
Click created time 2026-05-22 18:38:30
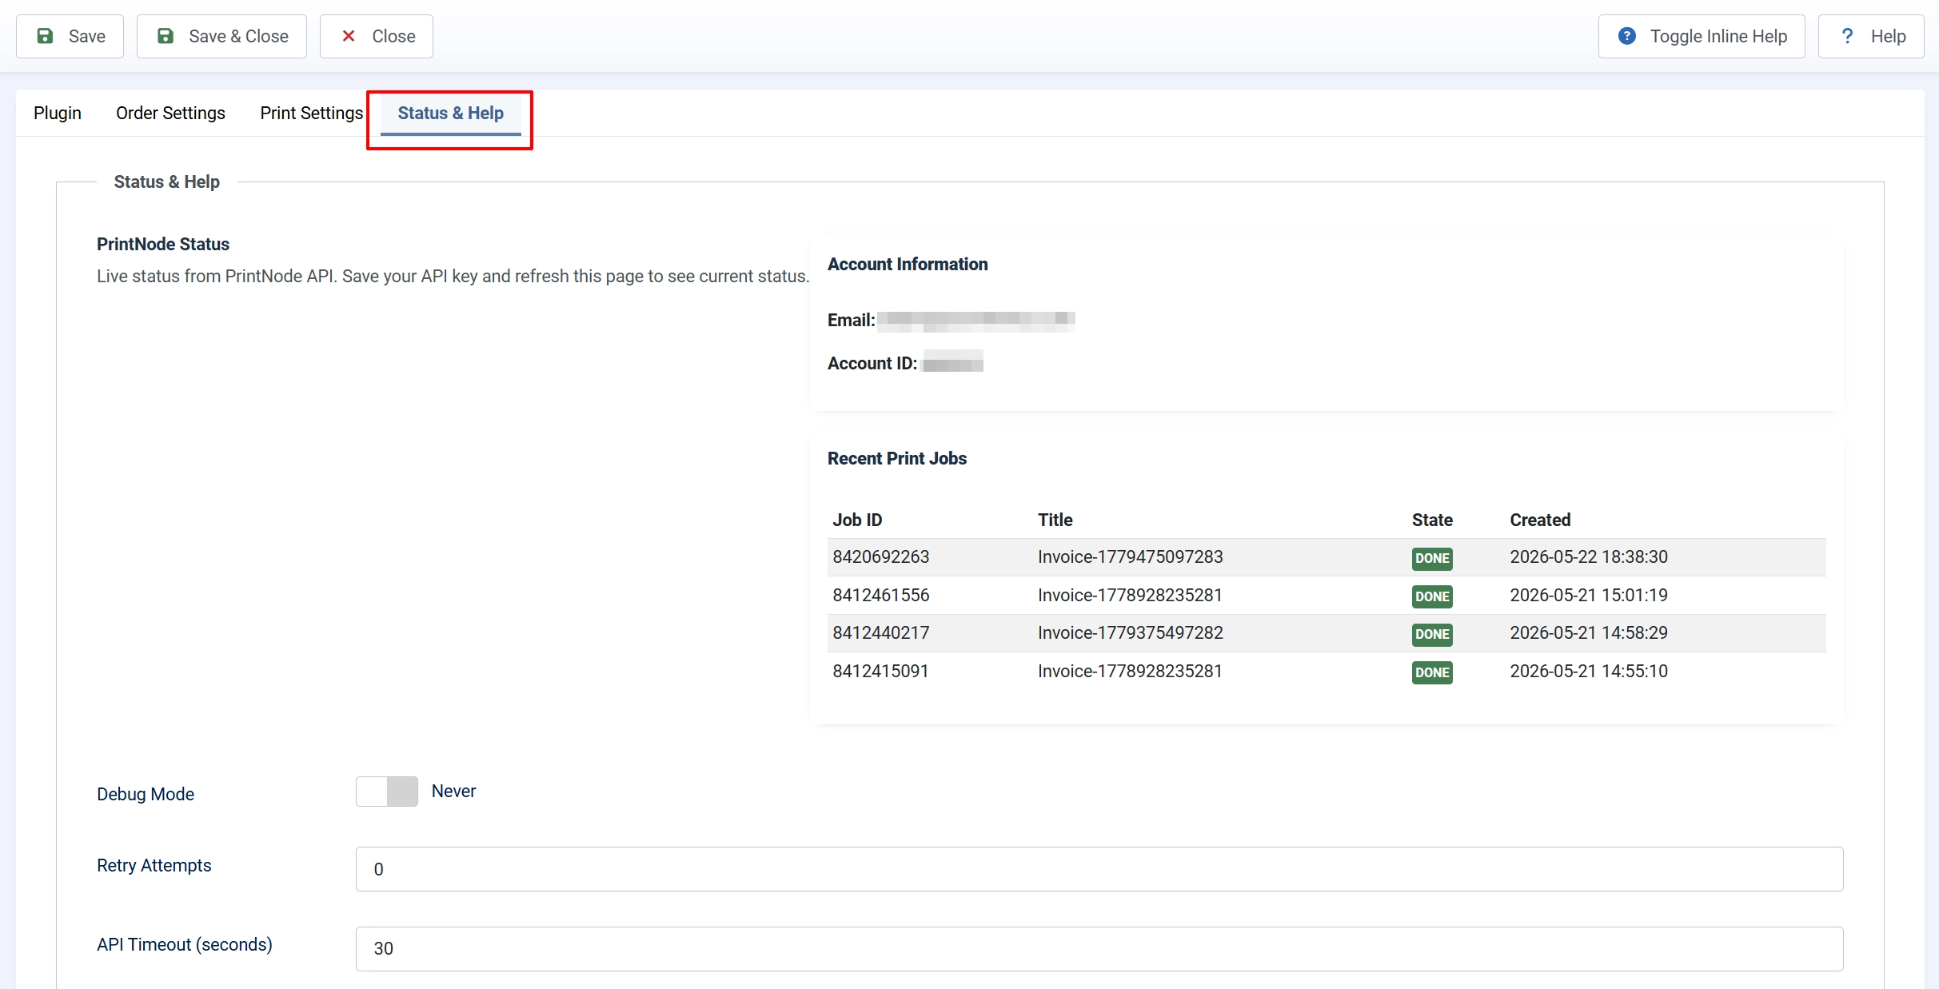coord(1589,556)
